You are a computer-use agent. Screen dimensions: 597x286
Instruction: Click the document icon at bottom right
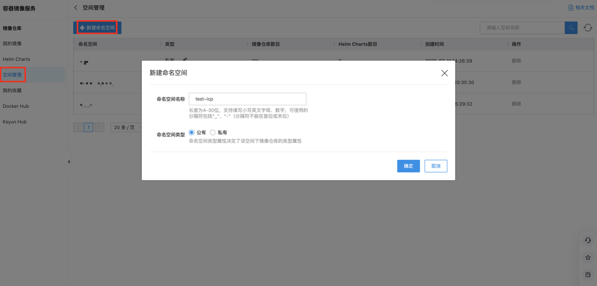(588, 275)
